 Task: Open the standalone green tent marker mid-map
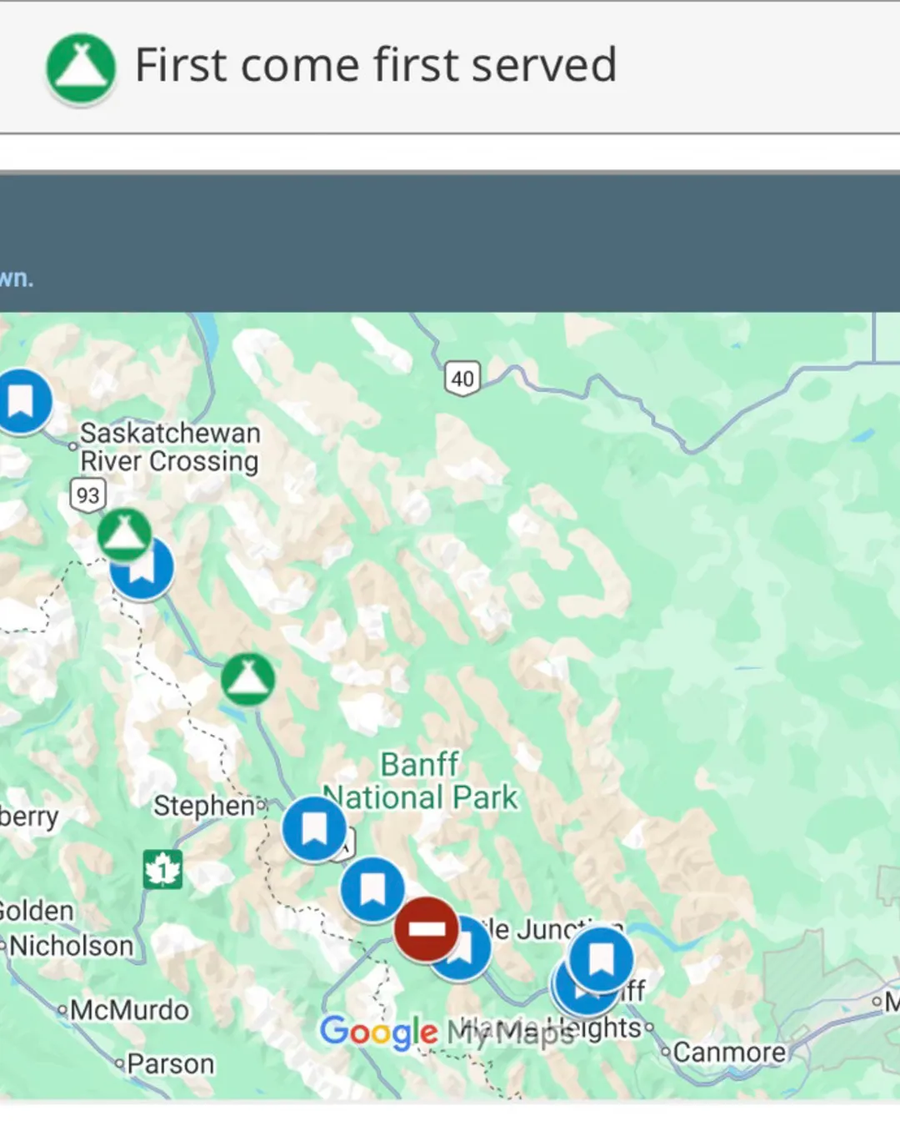[x=247, y=679]
